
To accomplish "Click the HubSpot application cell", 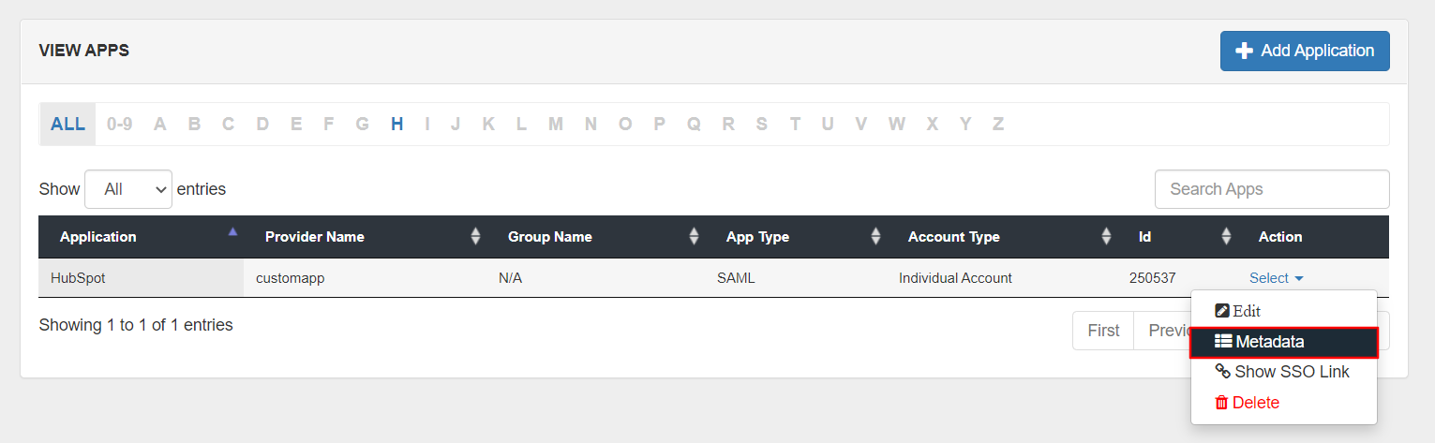I will [141, 278].
